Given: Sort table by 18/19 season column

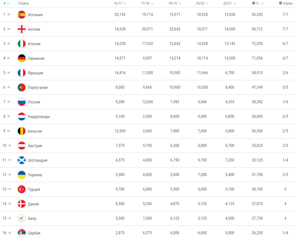Looking at the screenshot, I should tap(174, 3).
